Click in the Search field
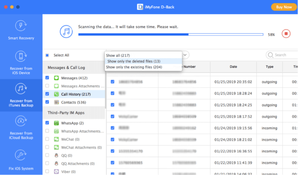This screenshot has width=298, height=175. coord(282,55)
